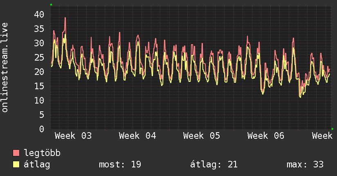Select the Week 04 axis label
The height and width of the screenshot is (176, 337).
coord(137,135)
